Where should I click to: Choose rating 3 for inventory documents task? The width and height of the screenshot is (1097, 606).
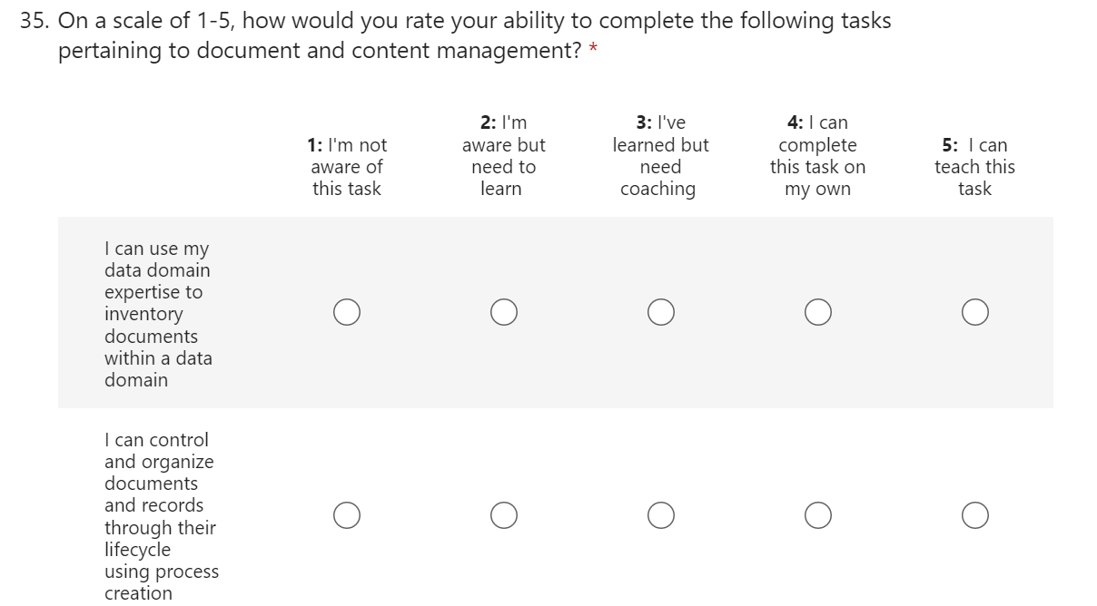click(x=661, y=312)
